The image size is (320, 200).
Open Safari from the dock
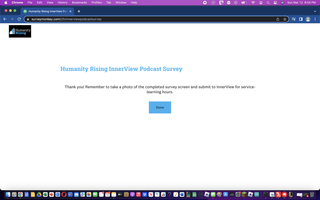(58, 194)
